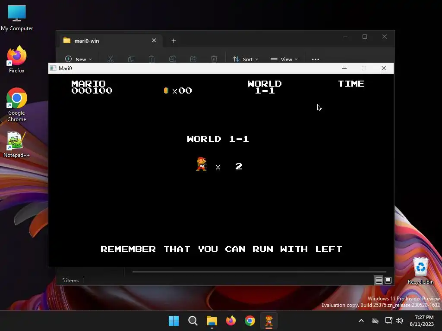Open taskbar Search

(x=193, y=321)
